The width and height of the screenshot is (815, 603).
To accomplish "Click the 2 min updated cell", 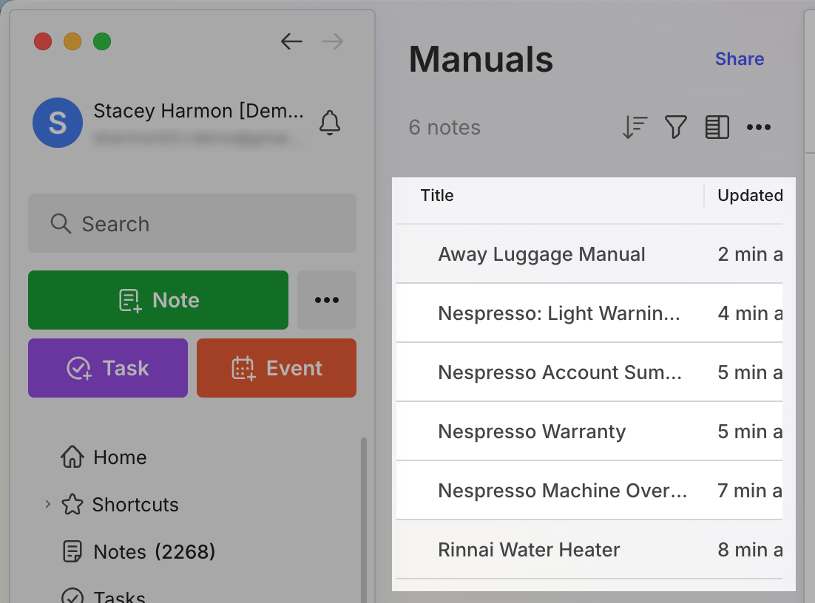I will pos(750,254).
